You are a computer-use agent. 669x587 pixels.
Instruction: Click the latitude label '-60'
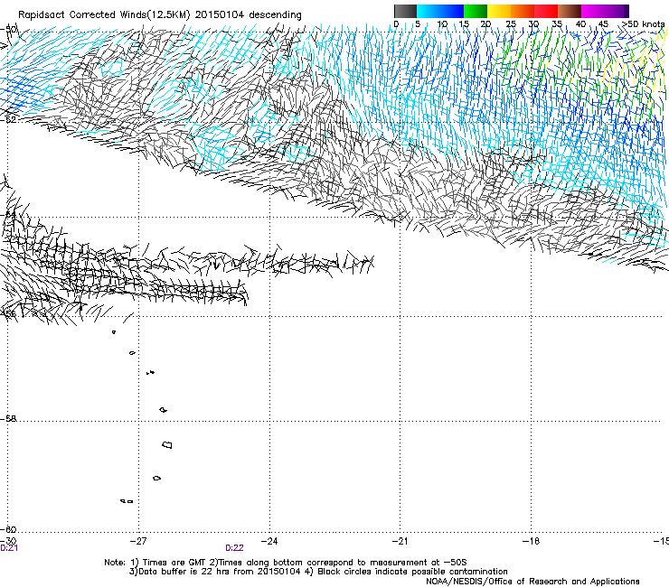click(8, 529)
